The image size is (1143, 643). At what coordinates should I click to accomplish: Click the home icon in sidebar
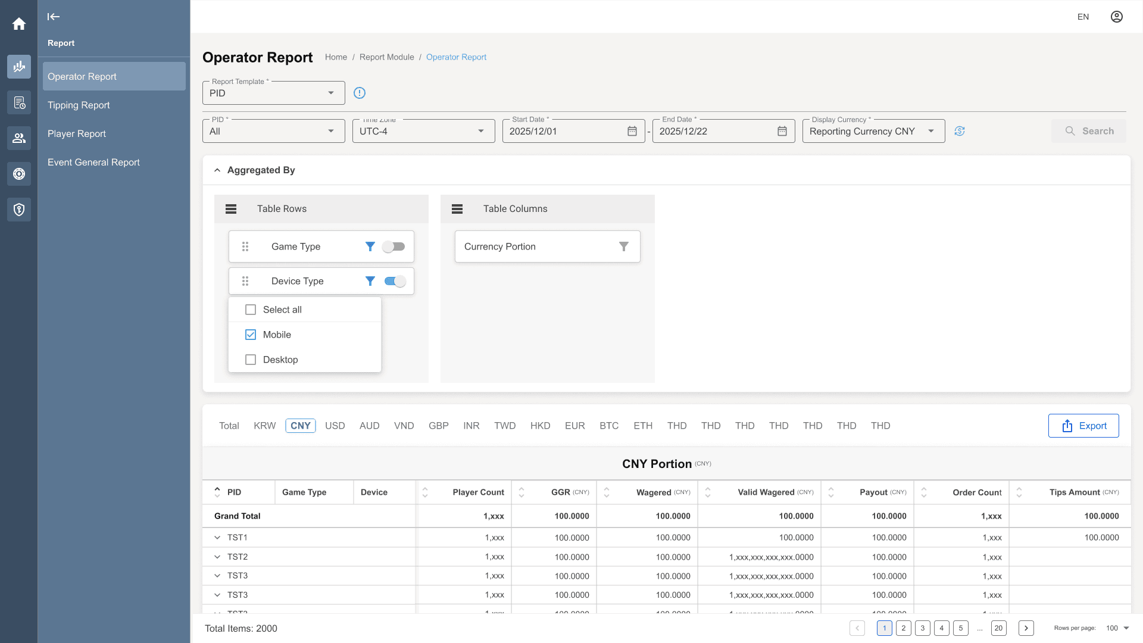pyautogui.click(x=19, y=24)
